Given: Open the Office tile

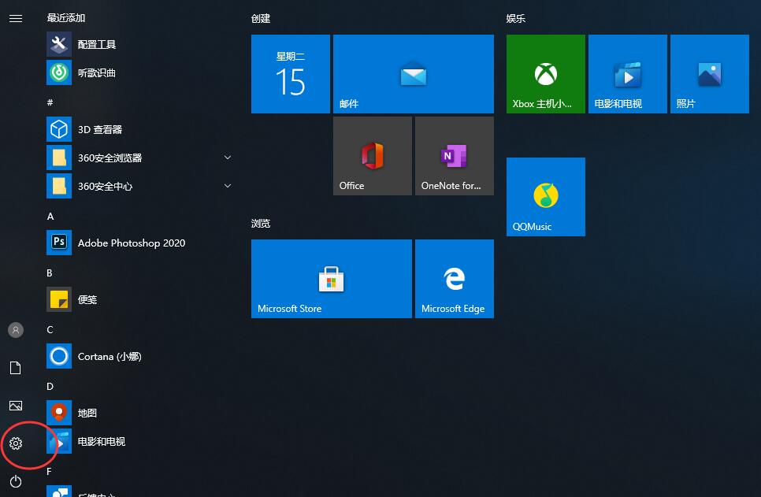Looking at the screenshot, I should tap(372, 156).
